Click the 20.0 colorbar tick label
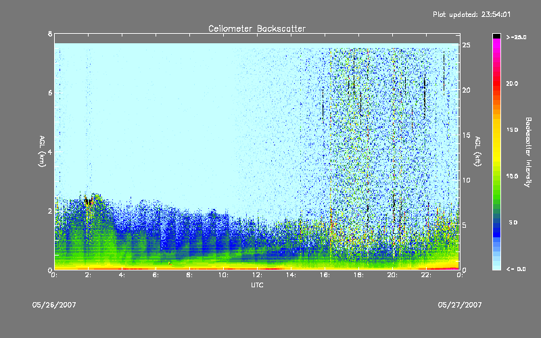Screen dimensions: 541x338 click(512, 84)
